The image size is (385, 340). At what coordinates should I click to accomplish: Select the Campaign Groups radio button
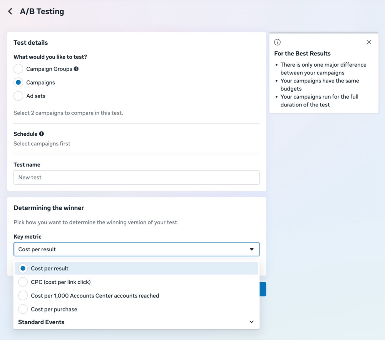(18, 69)
